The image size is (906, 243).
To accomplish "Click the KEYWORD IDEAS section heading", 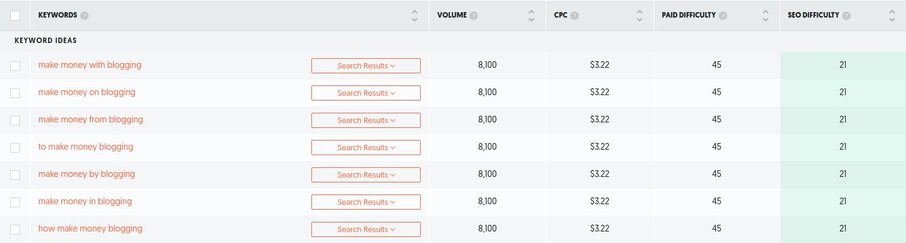I will (46, 41).
